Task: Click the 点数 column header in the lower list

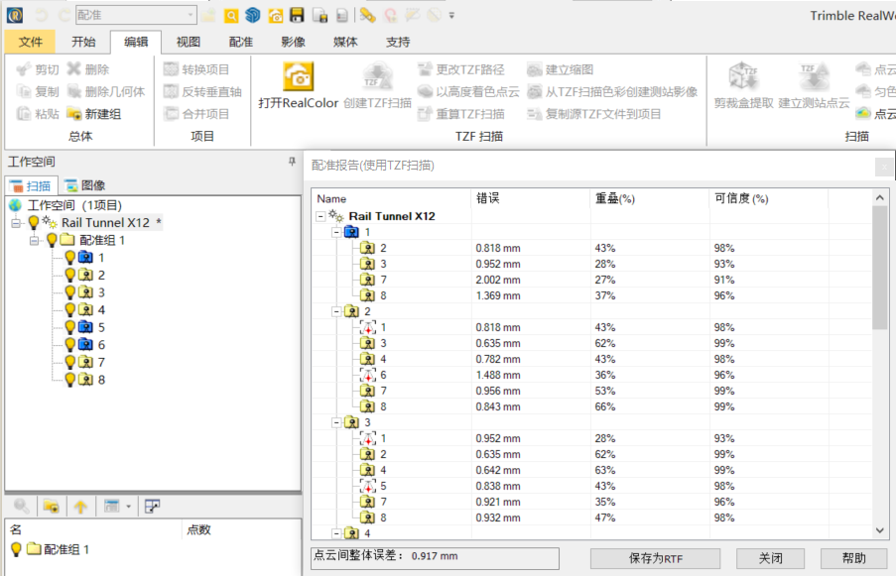Action: click(x=240, y=529)
